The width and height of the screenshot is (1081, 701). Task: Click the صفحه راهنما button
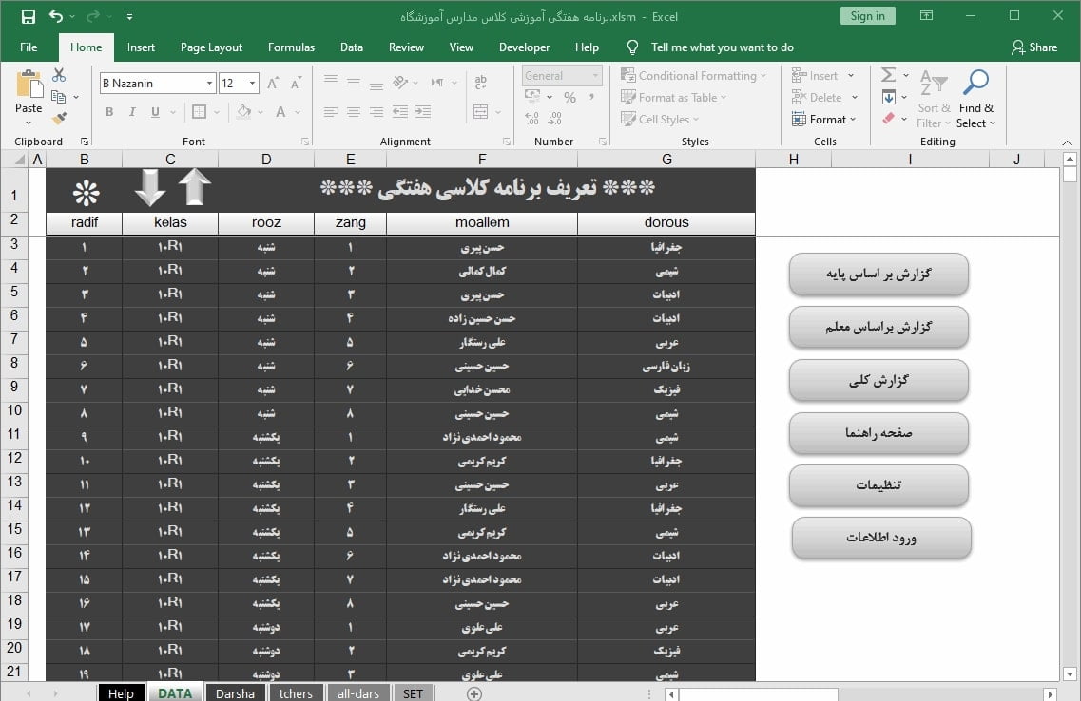point(878,432)
